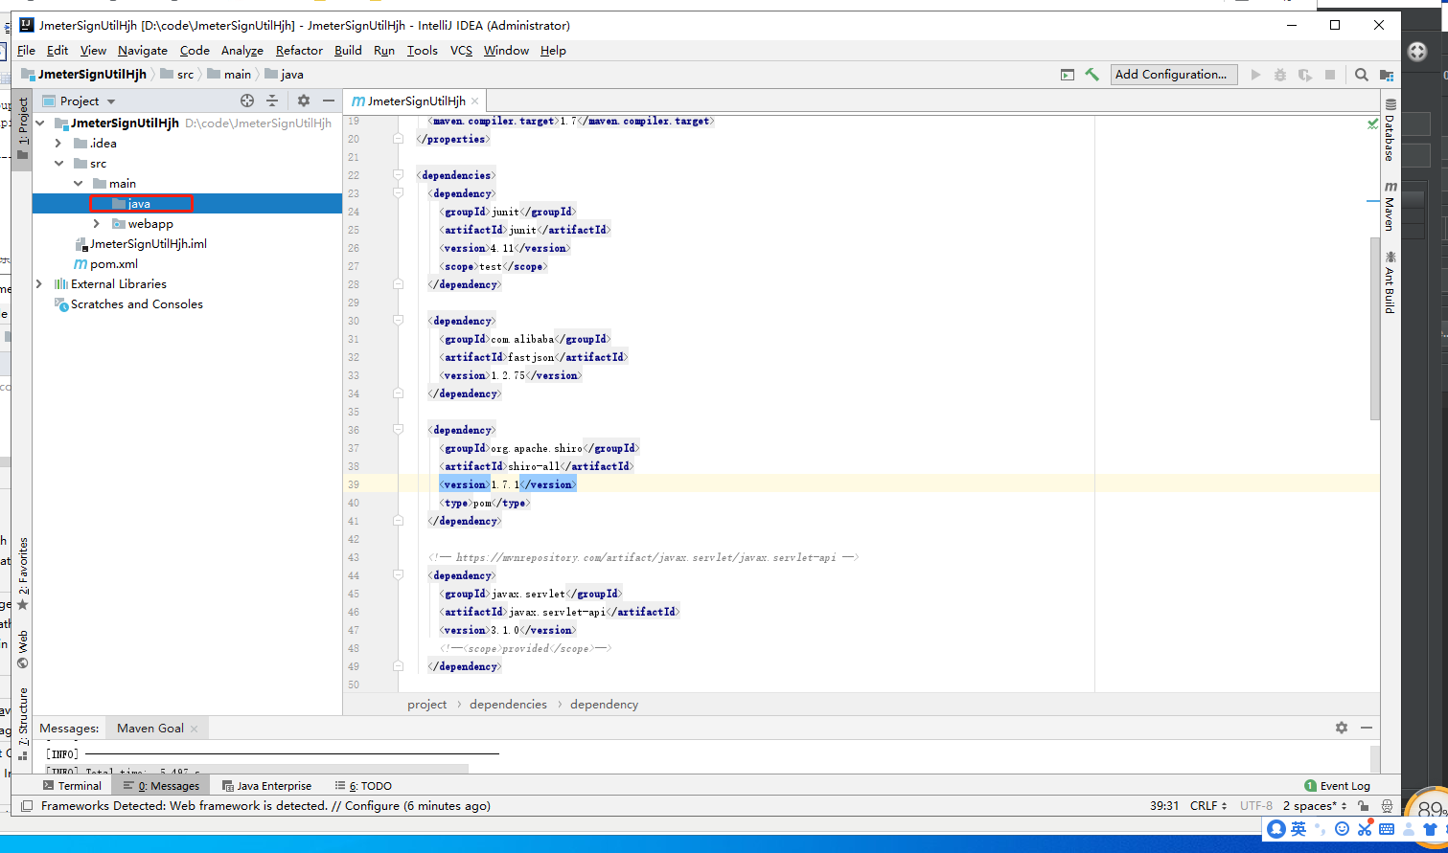
Task: Click the tool window quick-access icon in the status bar
Action: pyautogui.click(x=27, y=806)
